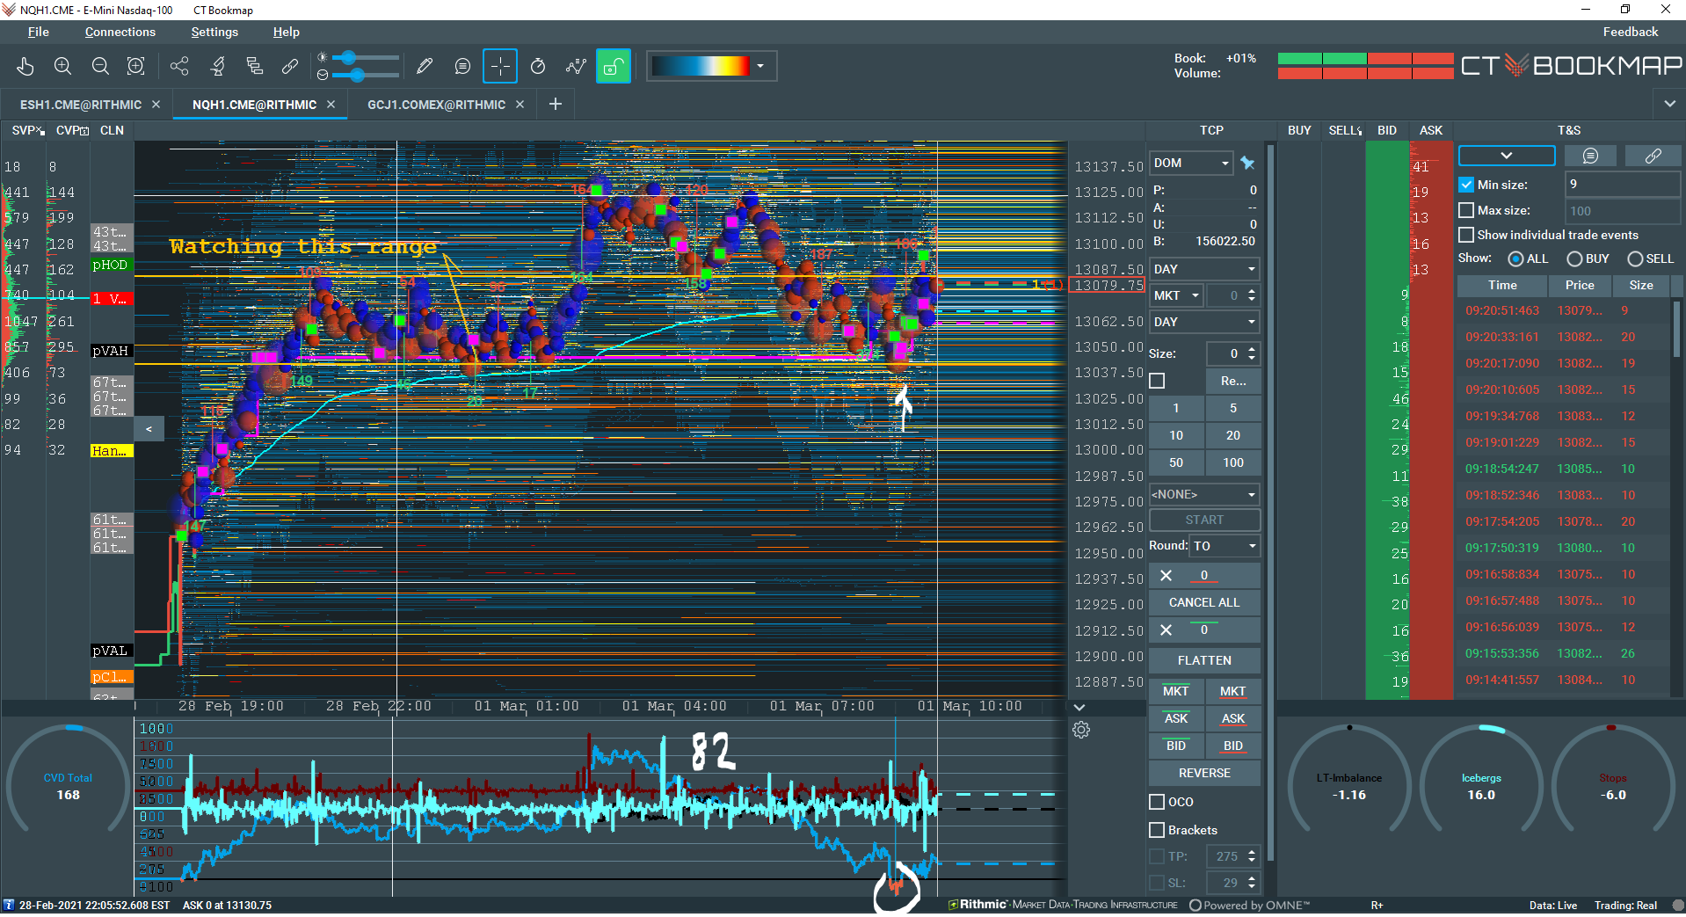Viewport: 1686px width, 917px height.
Task: Open chart settings gear icon
Action: (1081, 730)
